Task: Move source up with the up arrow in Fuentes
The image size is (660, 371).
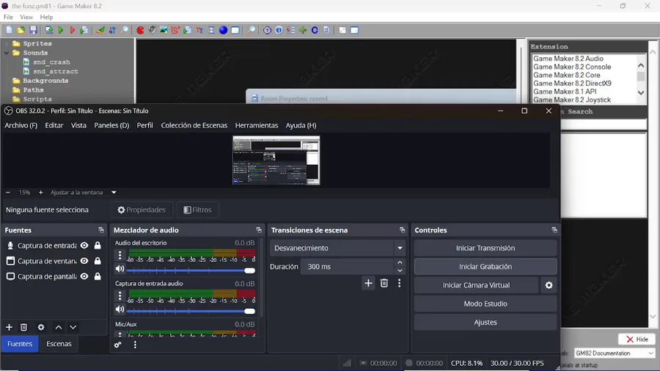Action: (x=59, y=327)
